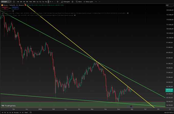Click the undo arrow icon
The image size is (174, 114).
(x=96, y=2)
